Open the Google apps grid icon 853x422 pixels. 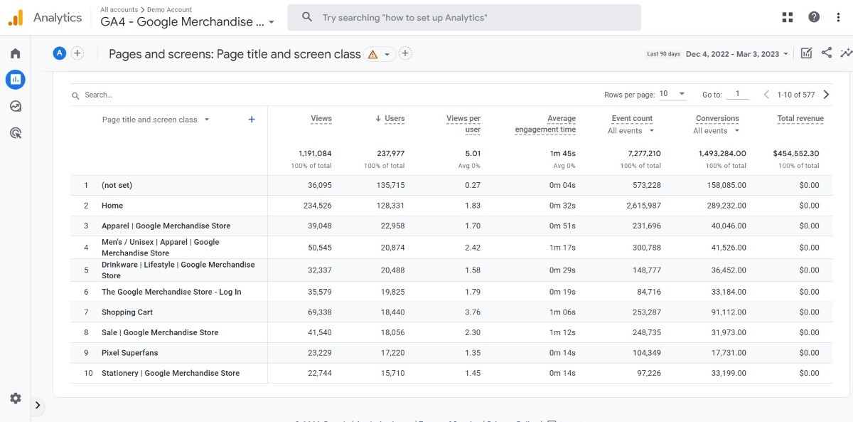tap(788, 17)
